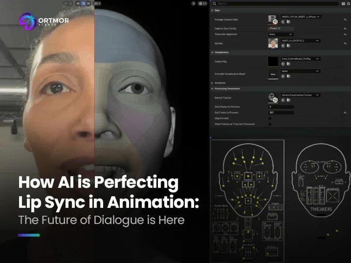
Task: Click End Frame to Process field
Action: pos(281,113)
